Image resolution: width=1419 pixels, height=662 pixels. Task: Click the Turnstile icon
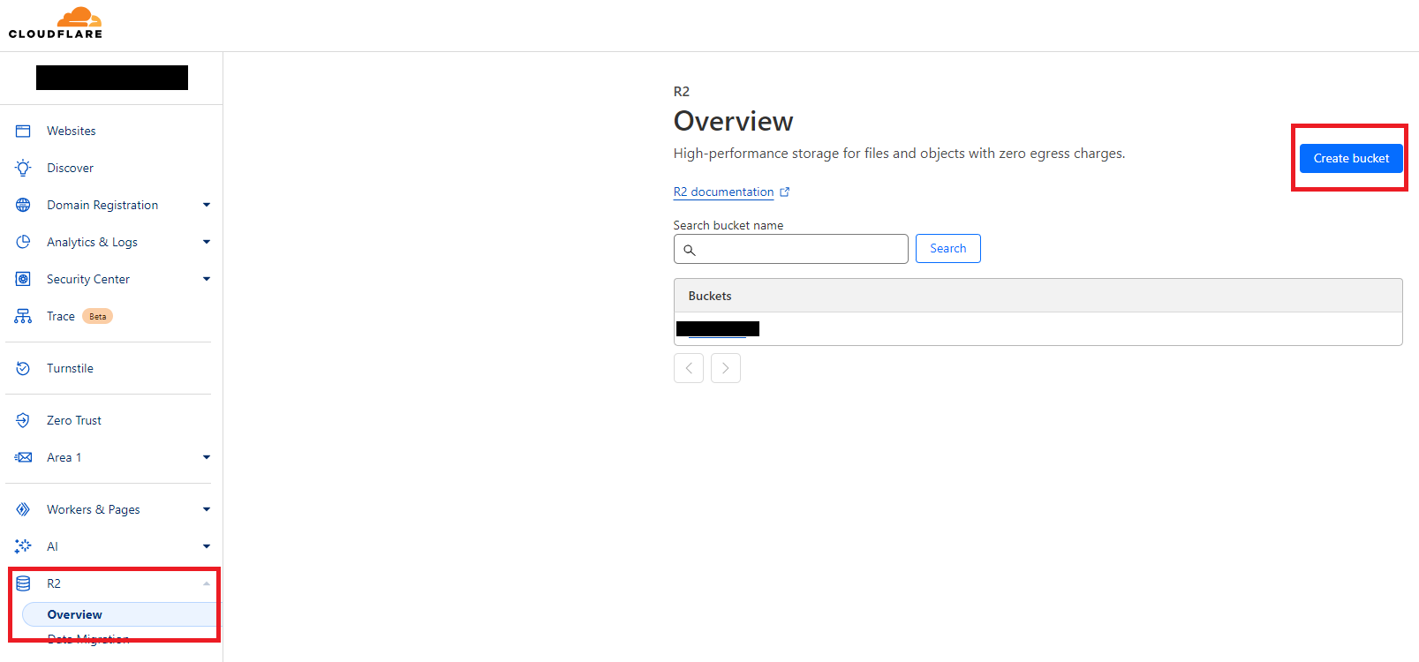pos(23,368)
